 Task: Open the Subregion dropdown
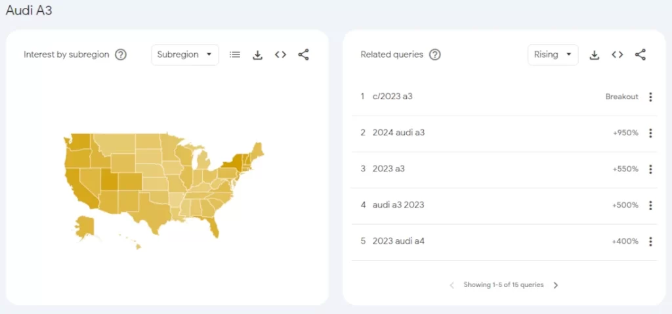coord(184,55)
